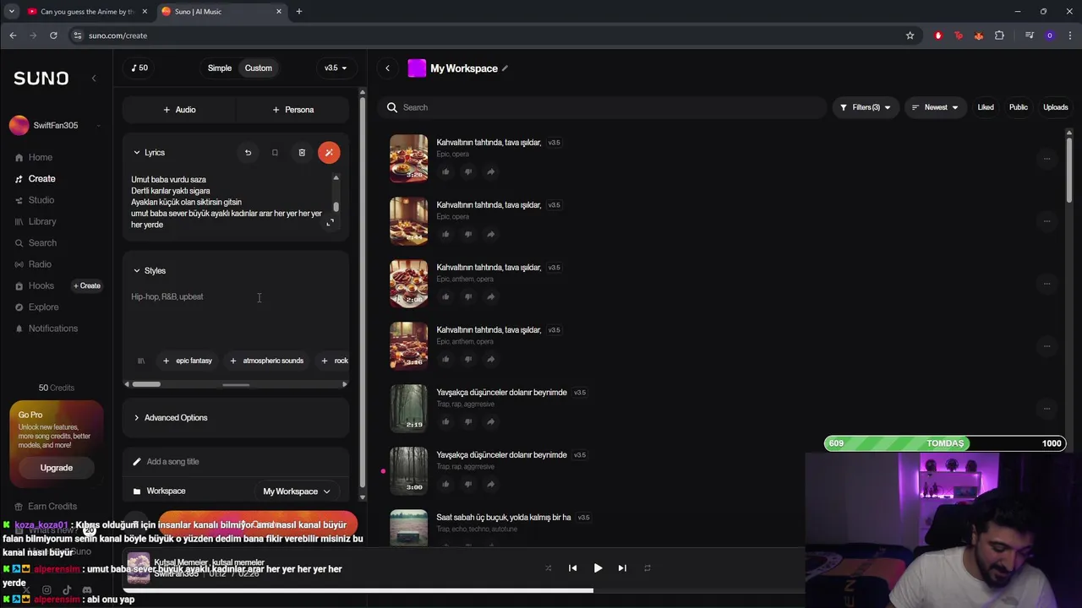Add atmospheric sounds style tag
The image size is (1082, 608).
click(266, 361)
